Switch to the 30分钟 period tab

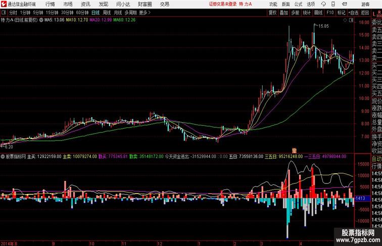point(67,13)
